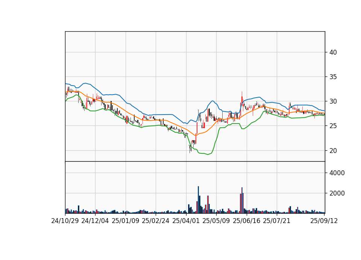Click the blue upper band peak near May

(212, 101)
